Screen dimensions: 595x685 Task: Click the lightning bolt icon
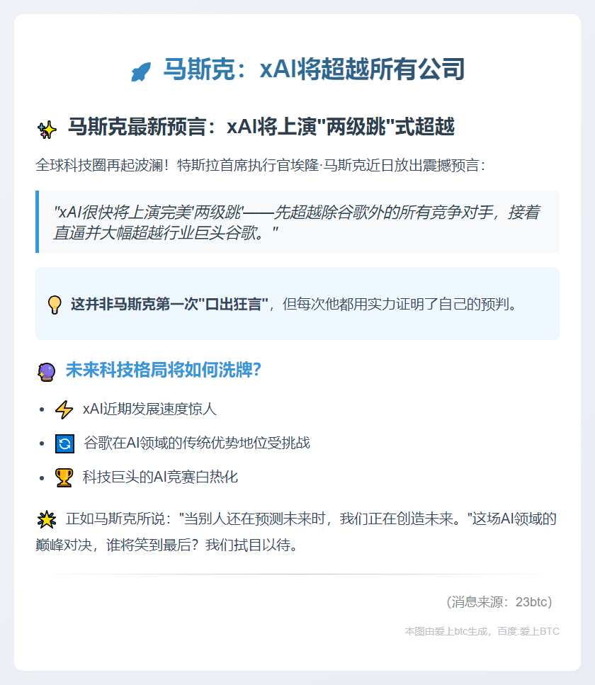tap(64, 409)
